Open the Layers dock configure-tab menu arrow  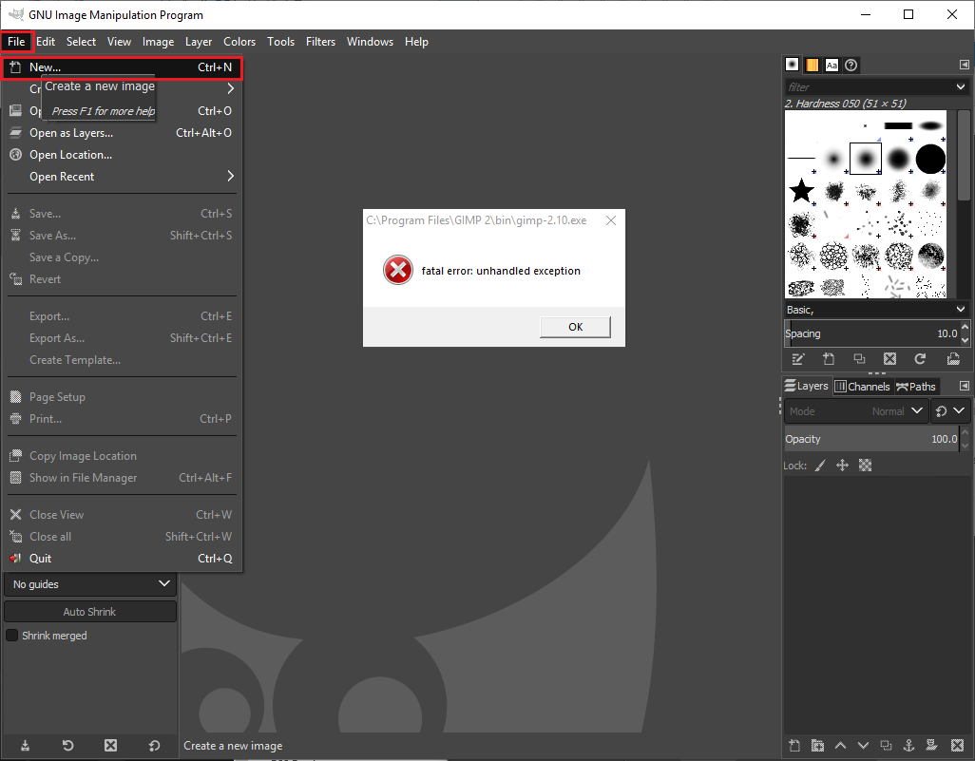pos(964,386)
